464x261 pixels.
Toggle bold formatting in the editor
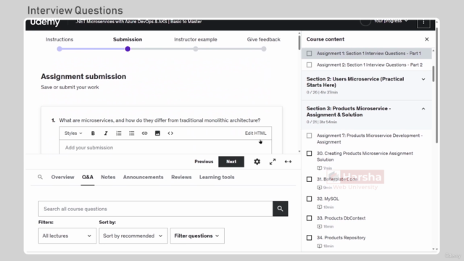coord(93,133)
